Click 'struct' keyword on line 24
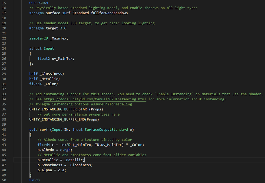 coord(35,48)
